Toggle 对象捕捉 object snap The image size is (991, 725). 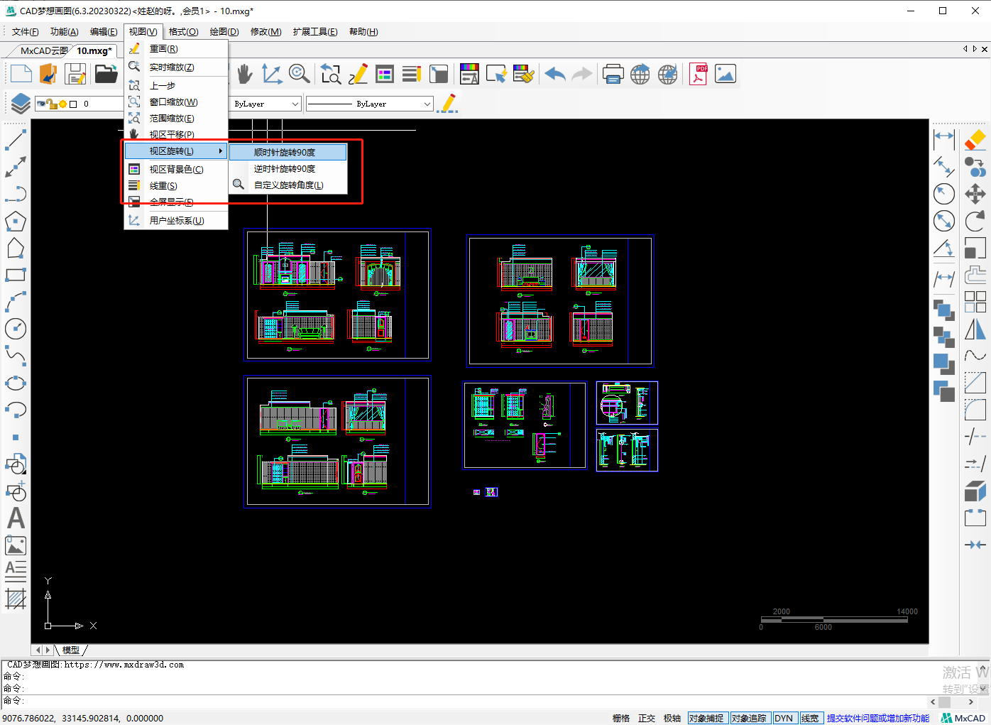point(706,718)
